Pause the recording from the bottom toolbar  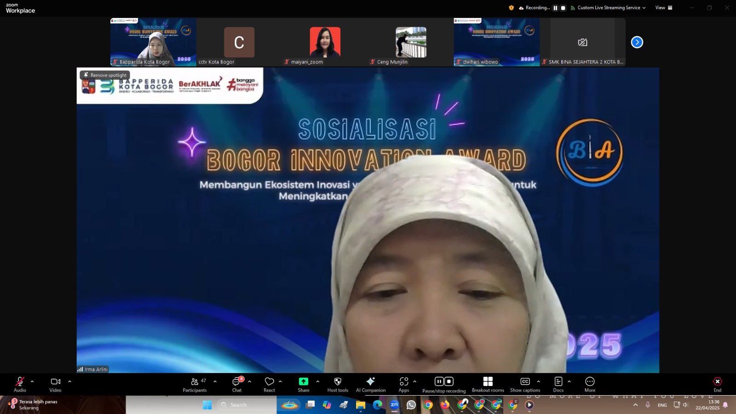coord(439,381)
